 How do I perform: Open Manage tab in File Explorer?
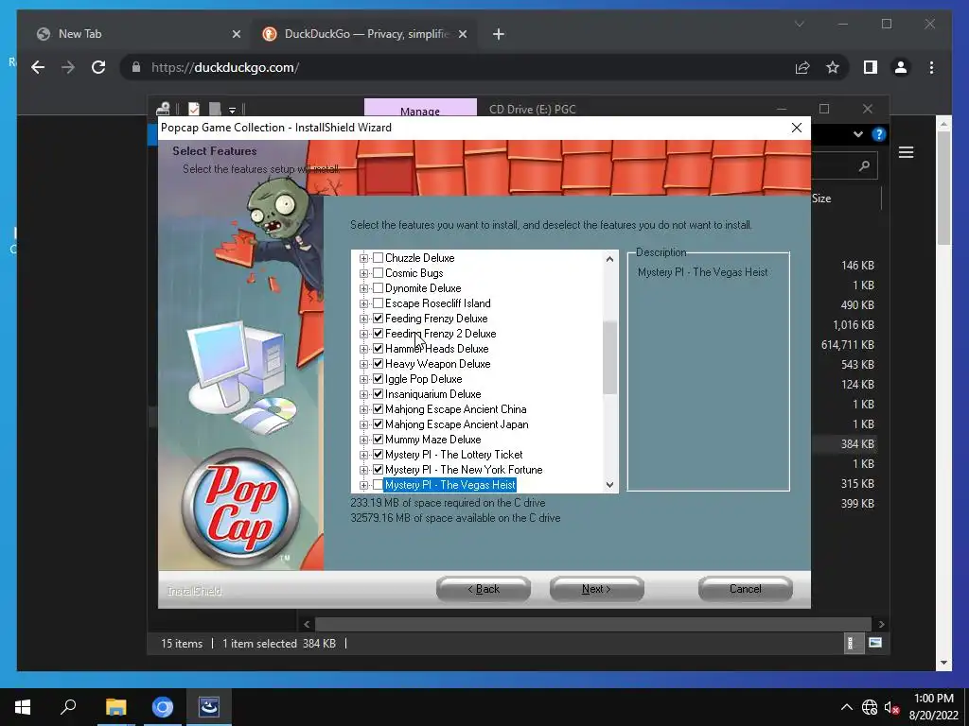420,110
